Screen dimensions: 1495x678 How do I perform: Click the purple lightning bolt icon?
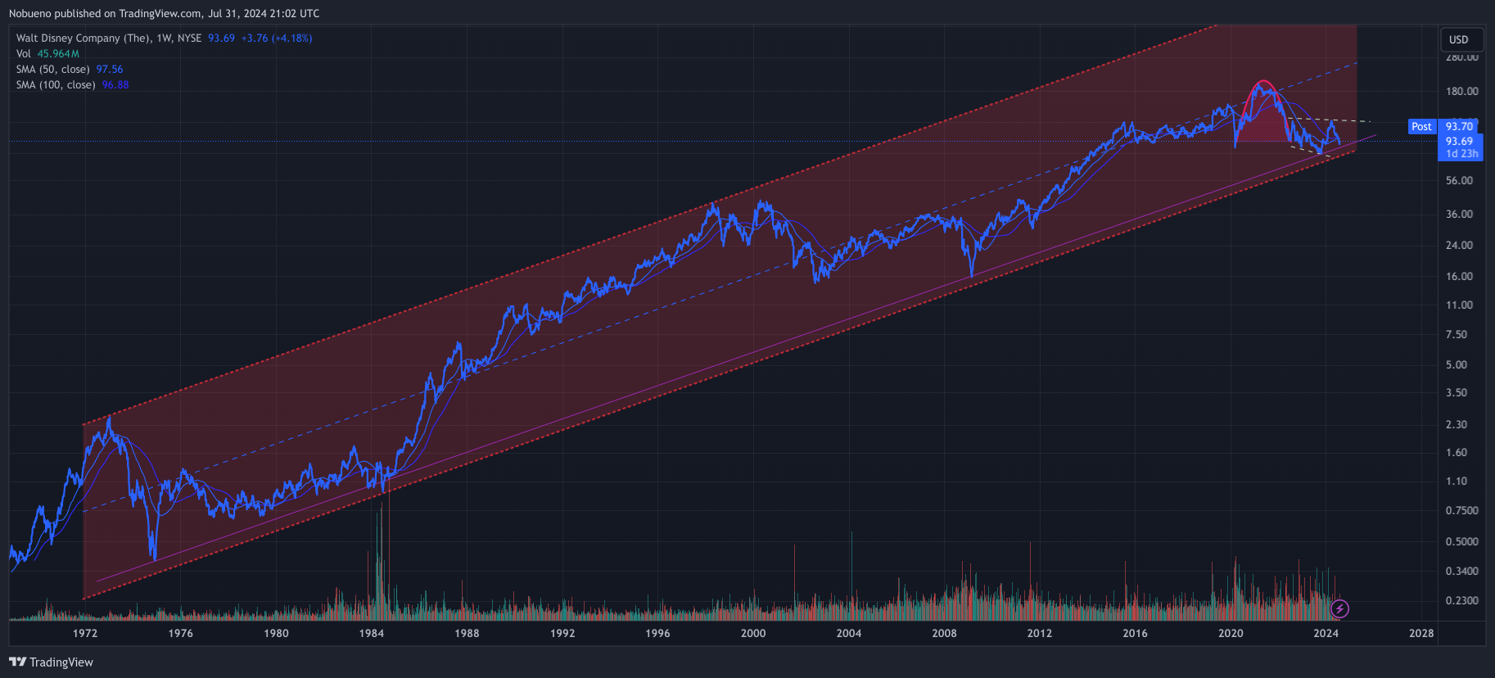1339,608
